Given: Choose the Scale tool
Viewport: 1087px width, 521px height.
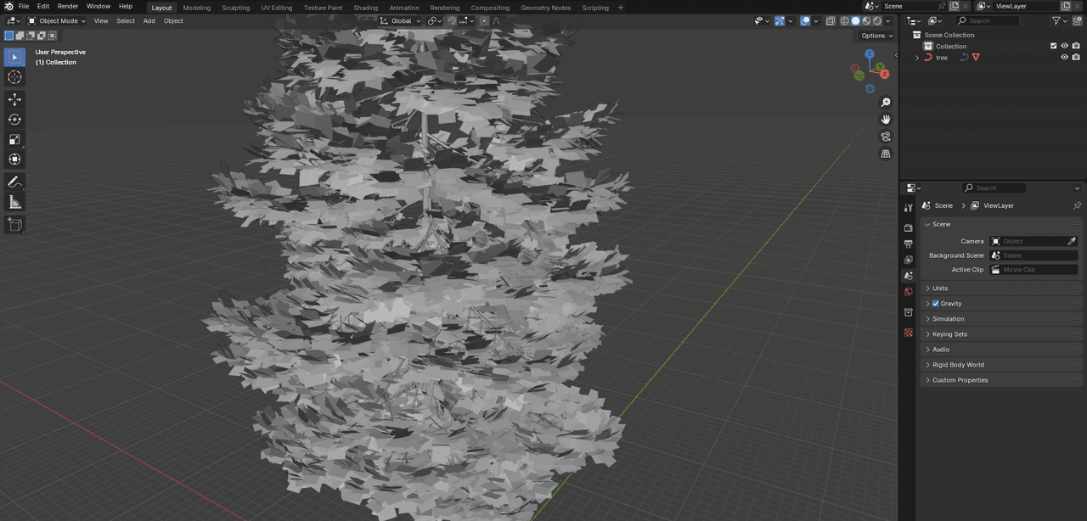Looking at the screenshot, I should (14, 139).
